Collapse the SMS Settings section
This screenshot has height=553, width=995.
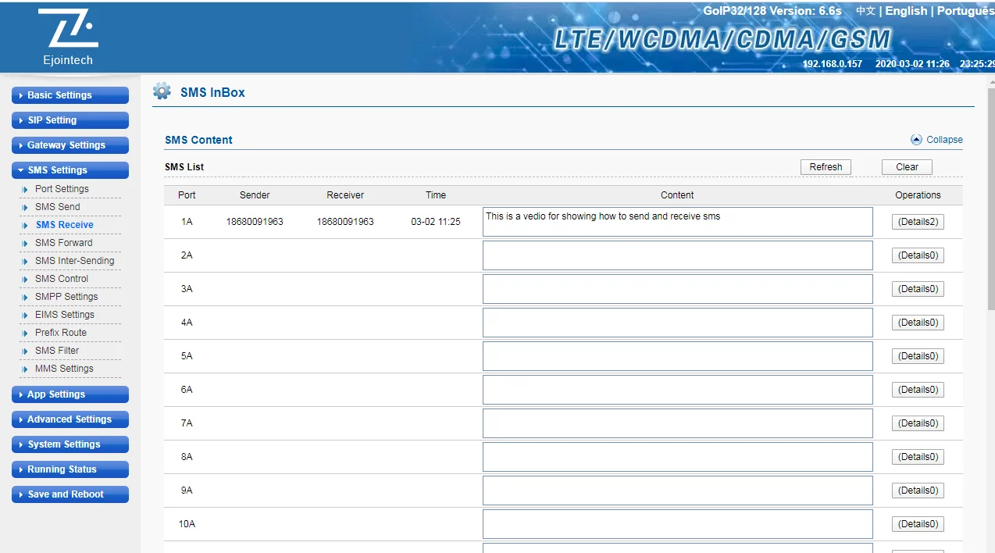point(70,170)
